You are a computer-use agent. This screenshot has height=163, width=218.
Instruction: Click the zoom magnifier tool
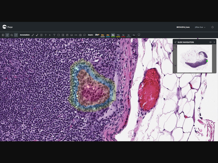pos(11,35)
